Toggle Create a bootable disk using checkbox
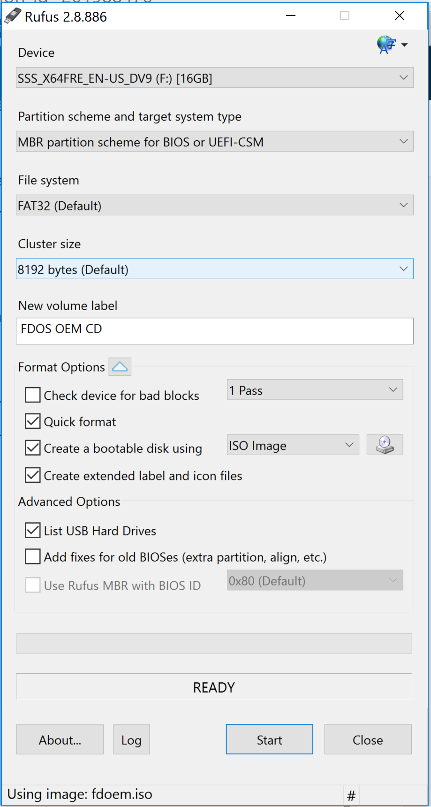Viewport: 431px width, 807px height. coord(33,448)
